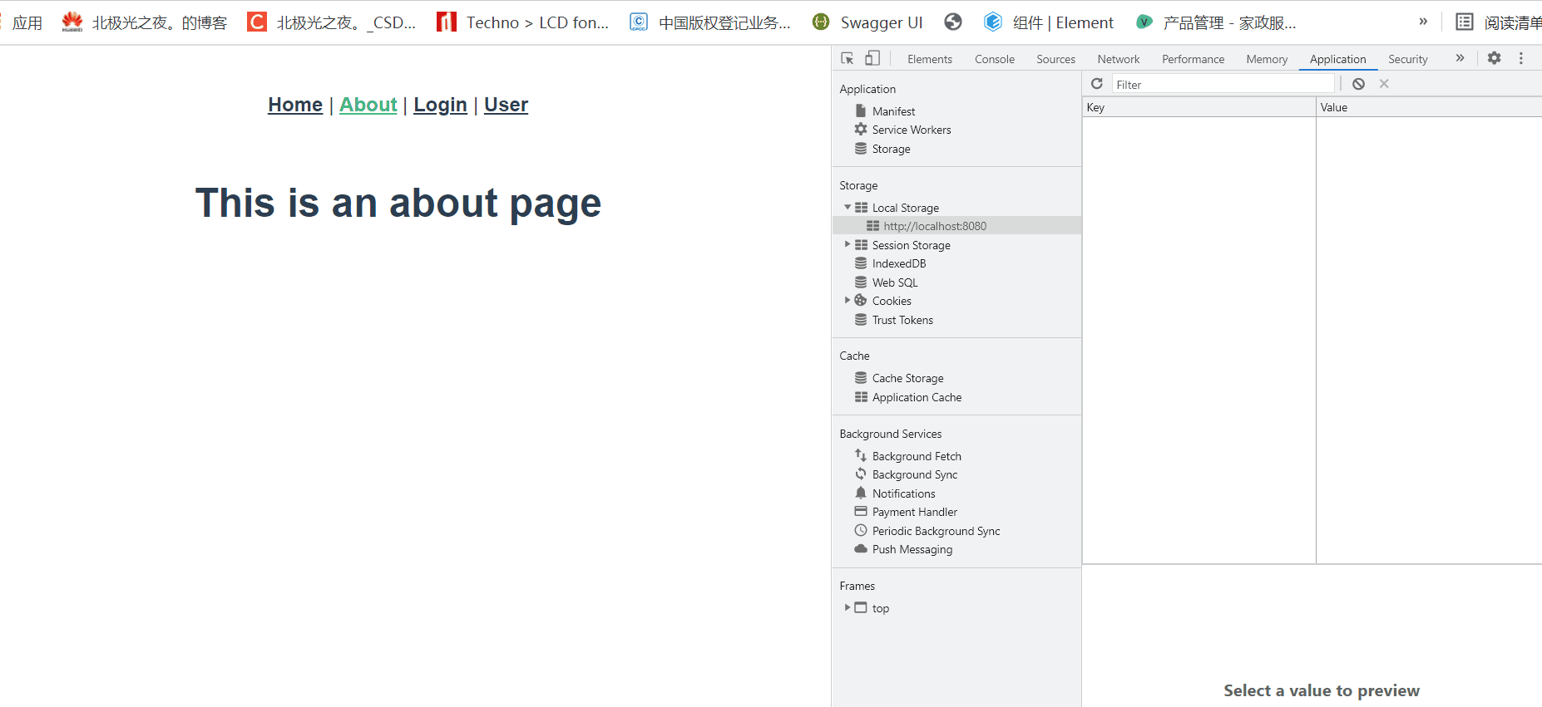Toggle the device toolbar icon

(872, 58)
